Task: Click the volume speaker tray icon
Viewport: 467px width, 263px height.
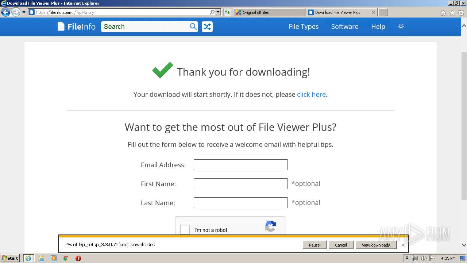Action: coord(424,258)
